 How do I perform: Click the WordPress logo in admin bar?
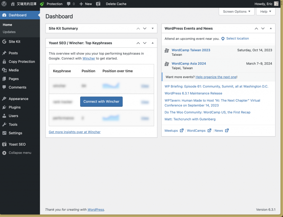coord(4,4)
